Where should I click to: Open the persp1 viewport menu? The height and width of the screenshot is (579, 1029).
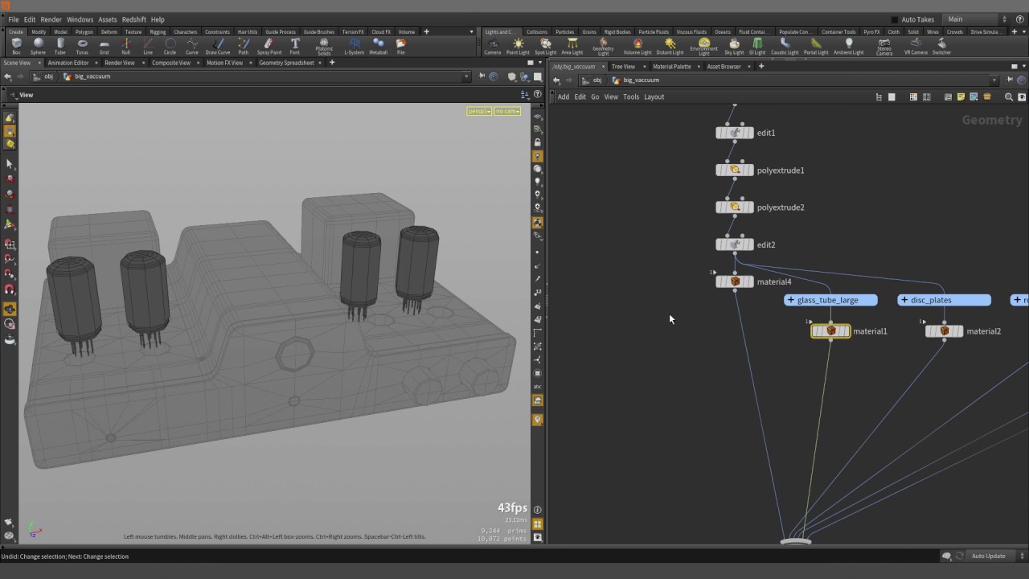coord(479,111)
